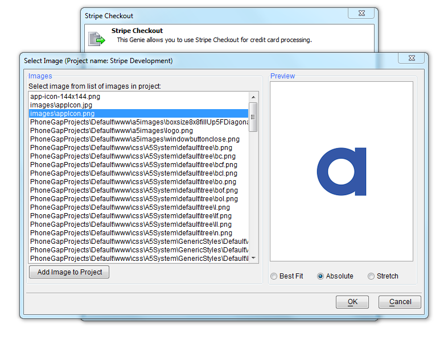Select tree\ll.png list entry
Screen dimensions: 448x341
click(139, 224)
